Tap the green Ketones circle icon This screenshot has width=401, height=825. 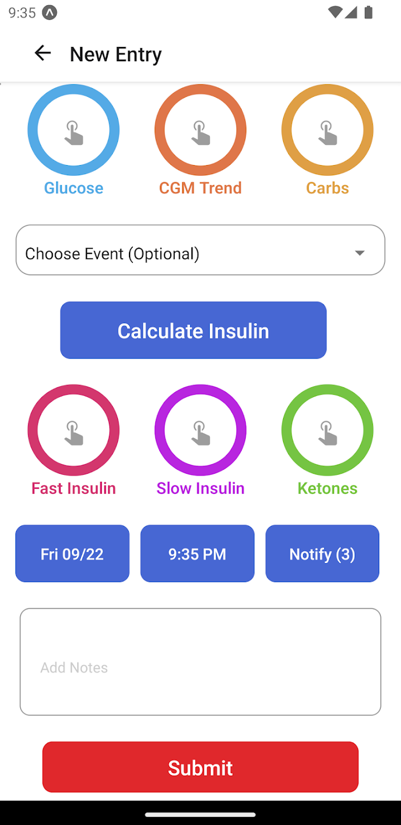[x=327, y=430]
